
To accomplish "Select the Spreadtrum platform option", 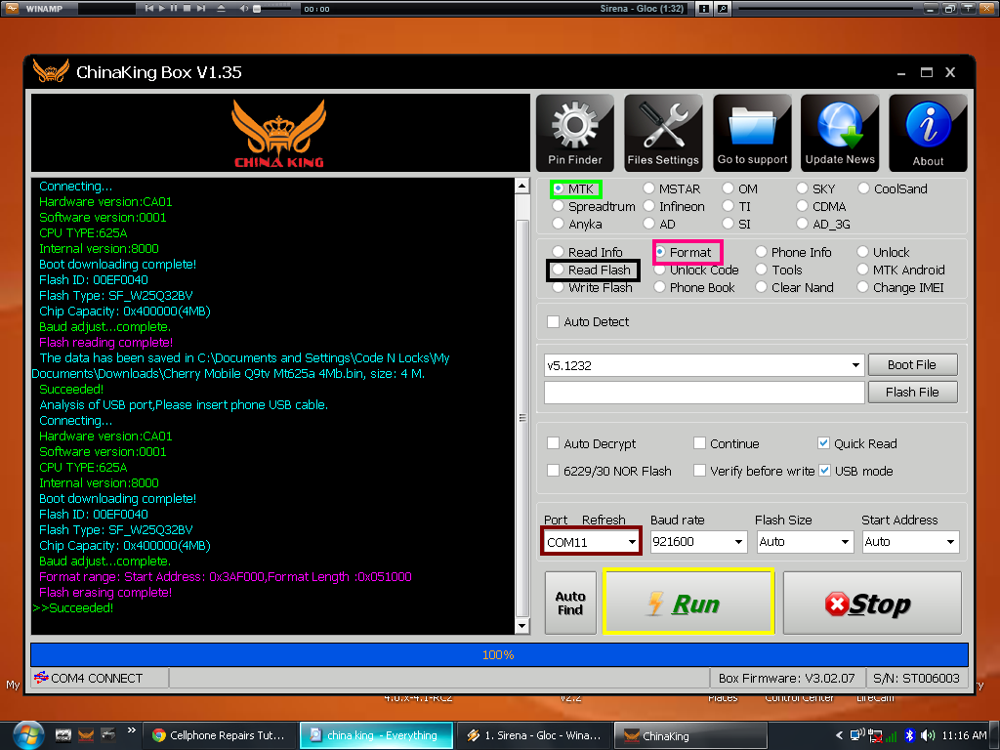I will [x=558, y=206].
